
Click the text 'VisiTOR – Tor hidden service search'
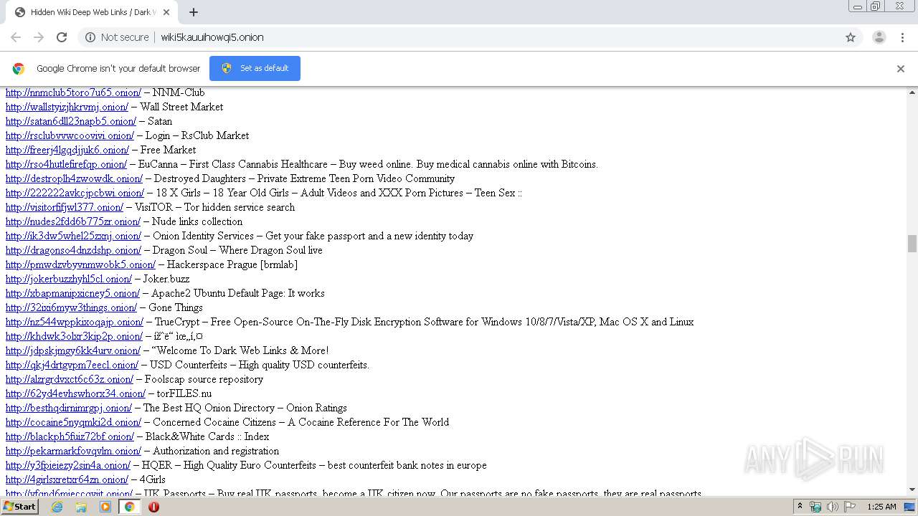click(215, 207)
